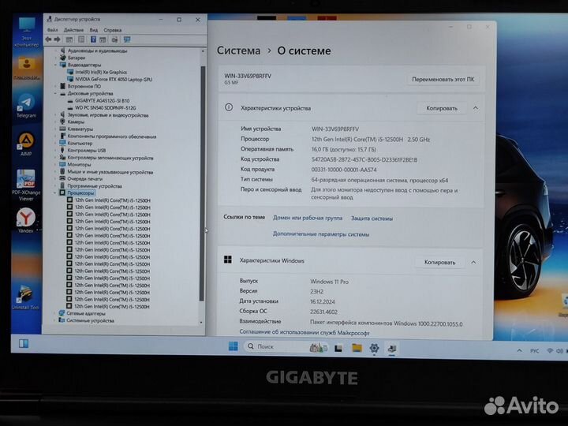Copy device specs with Копировать button

pos(442,108)
